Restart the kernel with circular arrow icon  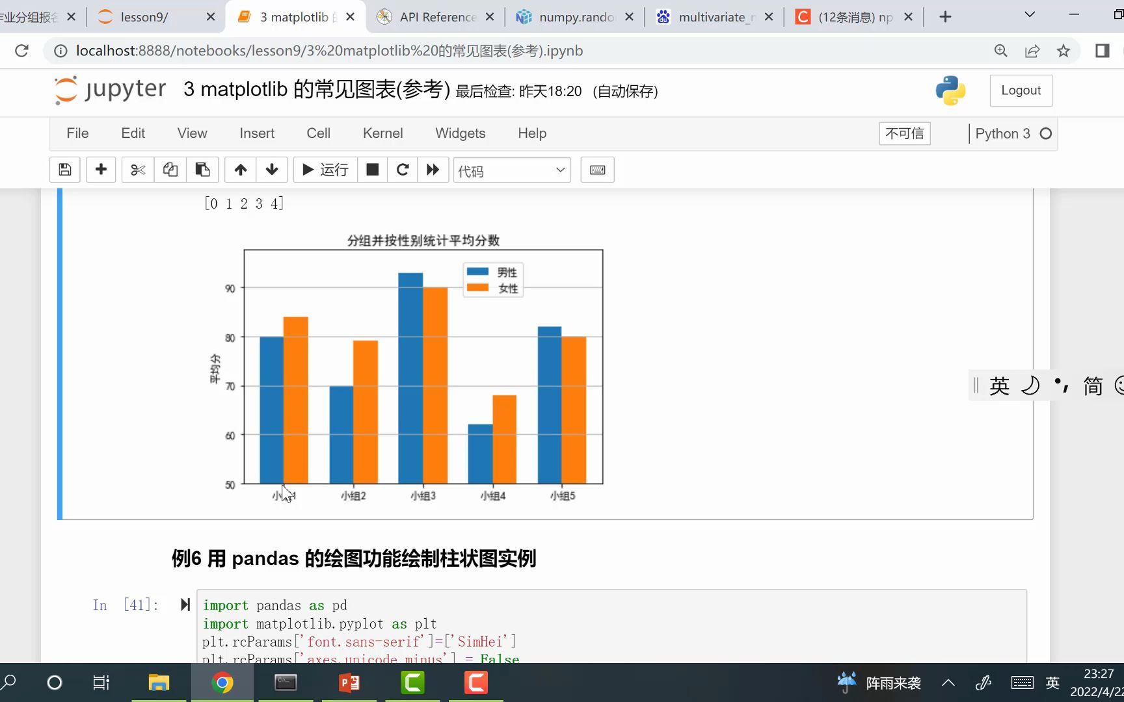pos(403,170)
